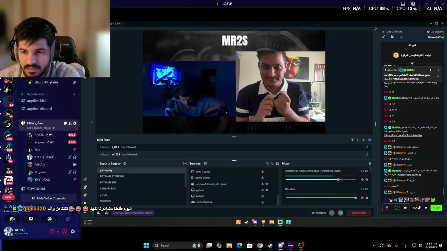Toggle the REC recording button
The image size is (447, 251).
[x=332, y=213]
